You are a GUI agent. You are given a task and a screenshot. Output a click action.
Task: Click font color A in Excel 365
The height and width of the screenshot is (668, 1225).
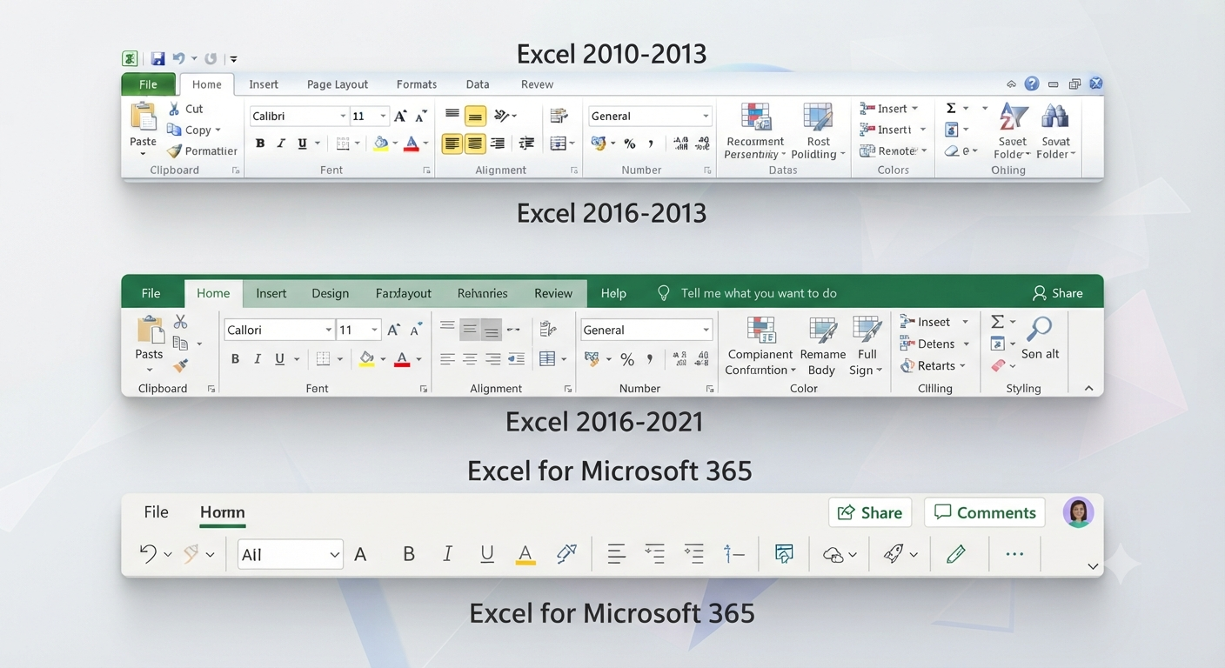tap(525, 554)
